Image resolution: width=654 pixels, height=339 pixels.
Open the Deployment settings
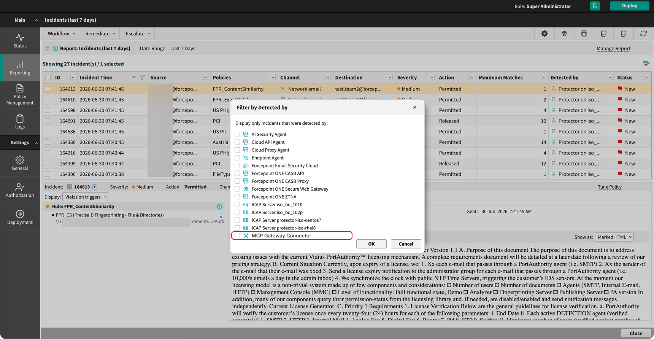tap(20, 217)
